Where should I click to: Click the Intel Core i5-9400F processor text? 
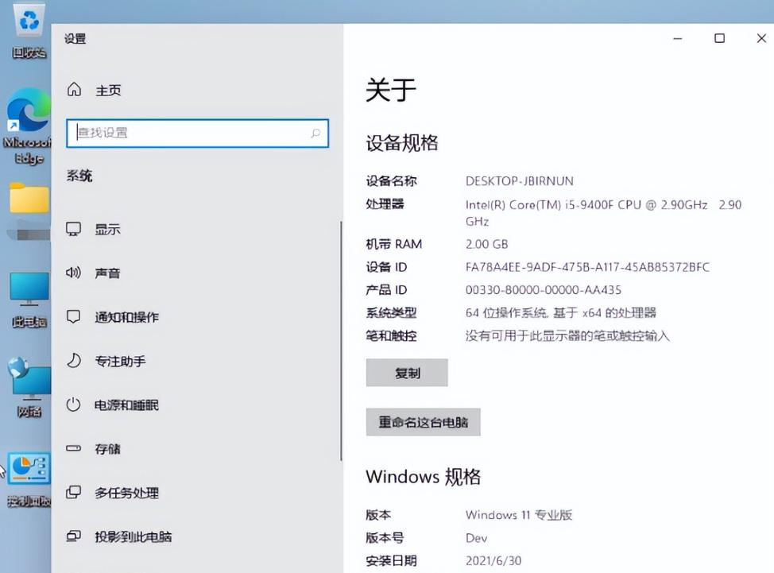[603, 213]
